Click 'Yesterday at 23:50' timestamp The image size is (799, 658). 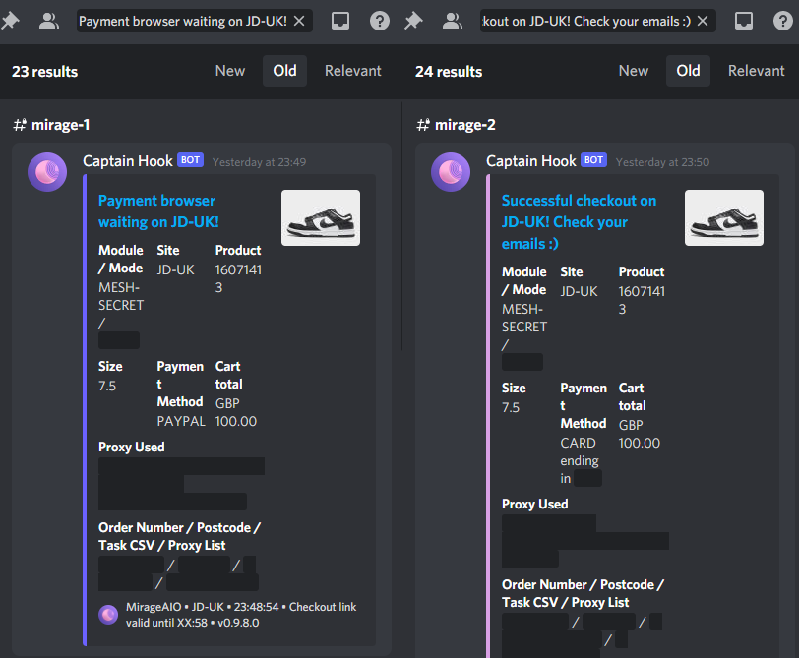pos(662,162)
